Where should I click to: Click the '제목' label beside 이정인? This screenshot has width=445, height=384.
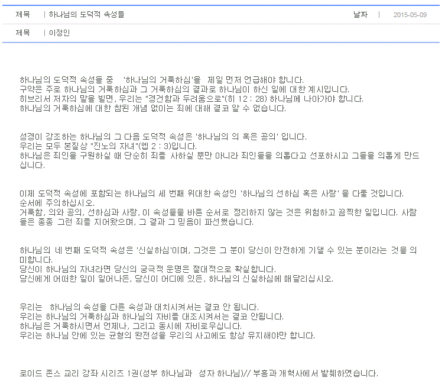pos(22,33)
